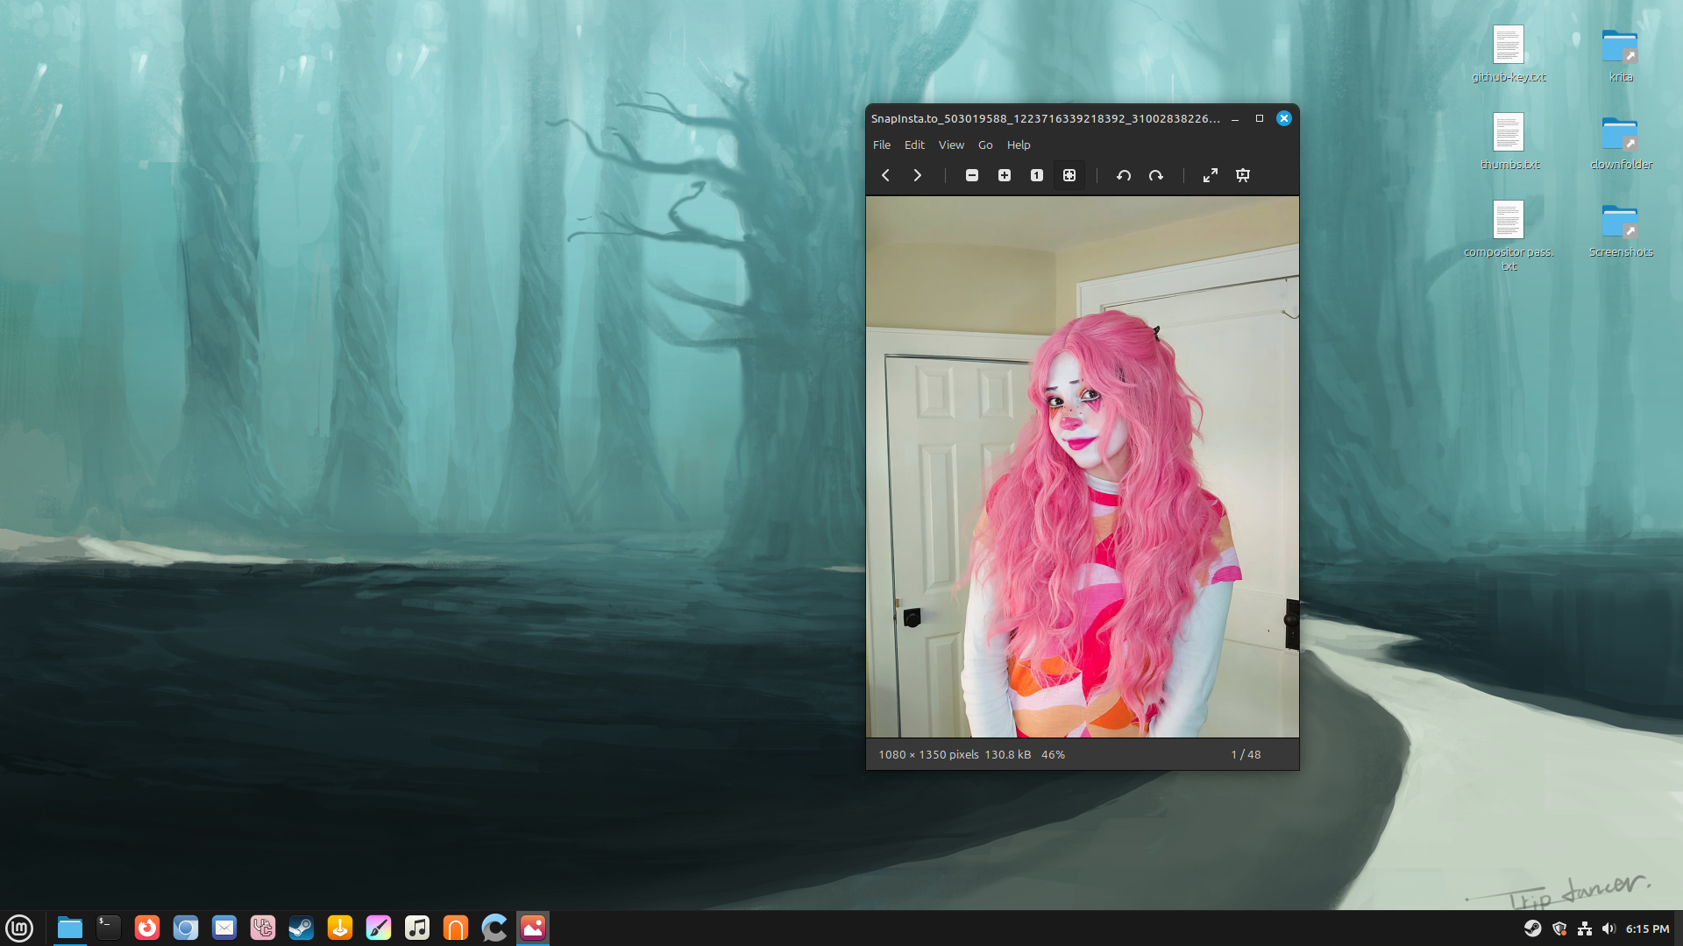Viewport: 1683px width, 946px height.
Task: Close the image viewer window
Action: click(1284, 119)
